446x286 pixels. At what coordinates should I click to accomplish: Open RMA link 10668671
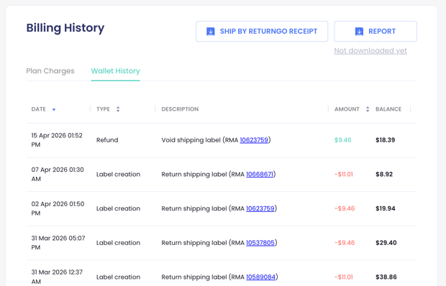point(260,174)
